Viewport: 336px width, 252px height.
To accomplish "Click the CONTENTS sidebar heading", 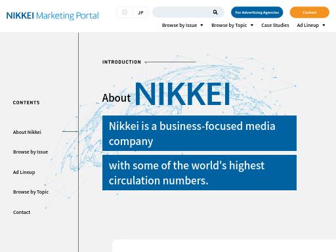I will click(x=26, y=102).
